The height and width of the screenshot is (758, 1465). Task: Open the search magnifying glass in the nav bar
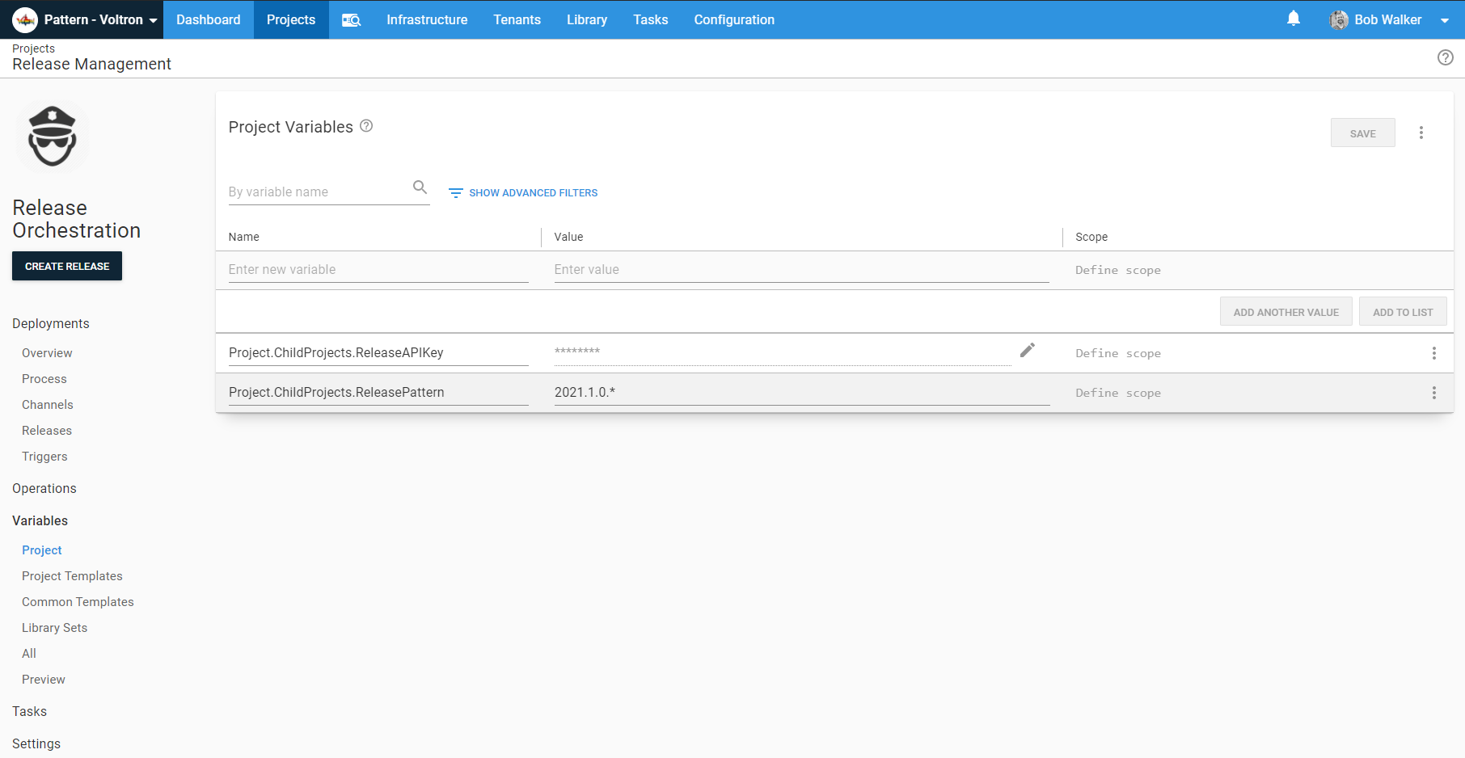(351, 19)
